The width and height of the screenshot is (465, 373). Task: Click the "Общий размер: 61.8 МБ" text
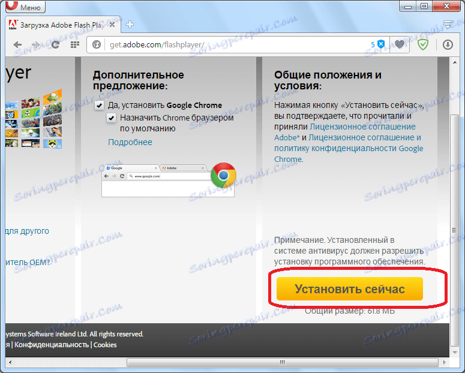pyautogui.click(x=350, y=311)
